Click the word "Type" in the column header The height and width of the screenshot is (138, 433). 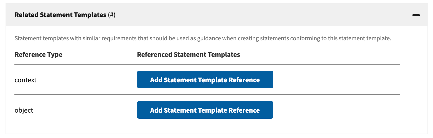tap(55, 55)
